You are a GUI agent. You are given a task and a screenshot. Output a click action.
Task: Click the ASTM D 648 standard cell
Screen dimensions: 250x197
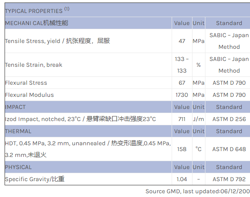click(x=229, y=149)
